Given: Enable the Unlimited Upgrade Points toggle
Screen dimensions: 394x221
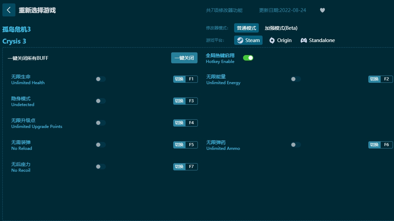Looking at the screenshot, I should coord(101,123).
